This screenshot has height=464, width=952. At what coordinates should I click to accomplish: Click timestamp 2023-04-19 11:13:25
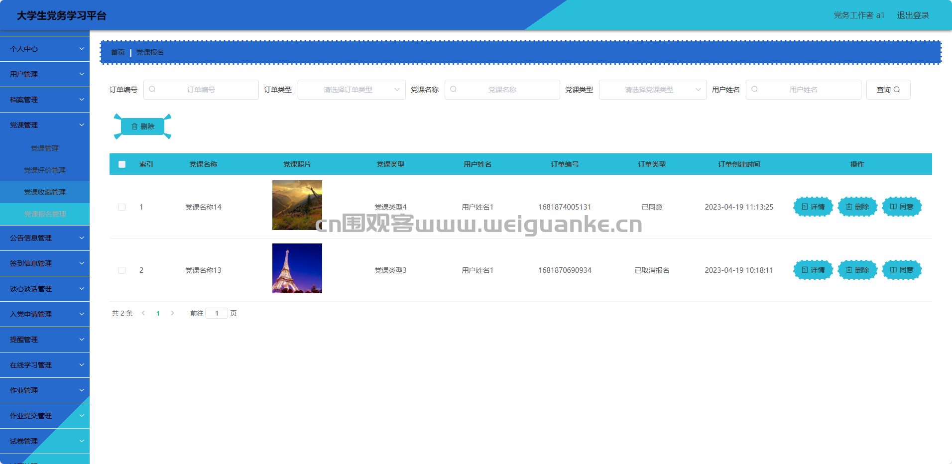739,207
